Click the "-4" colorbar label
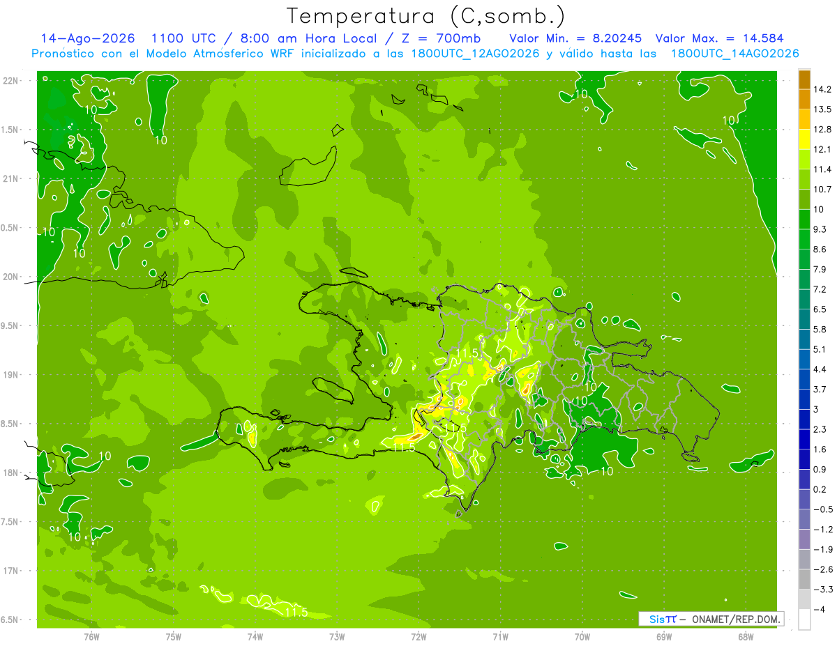This screenshot has height=646, width=837. coord(819,610)
